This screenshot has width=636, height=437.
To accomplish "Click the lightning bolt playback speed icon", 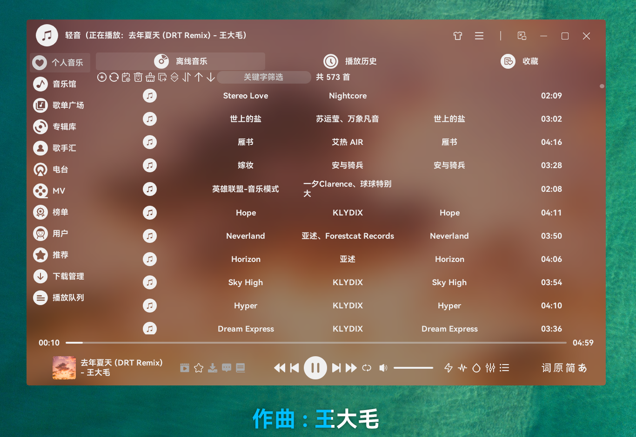I will tap(449, 368).
